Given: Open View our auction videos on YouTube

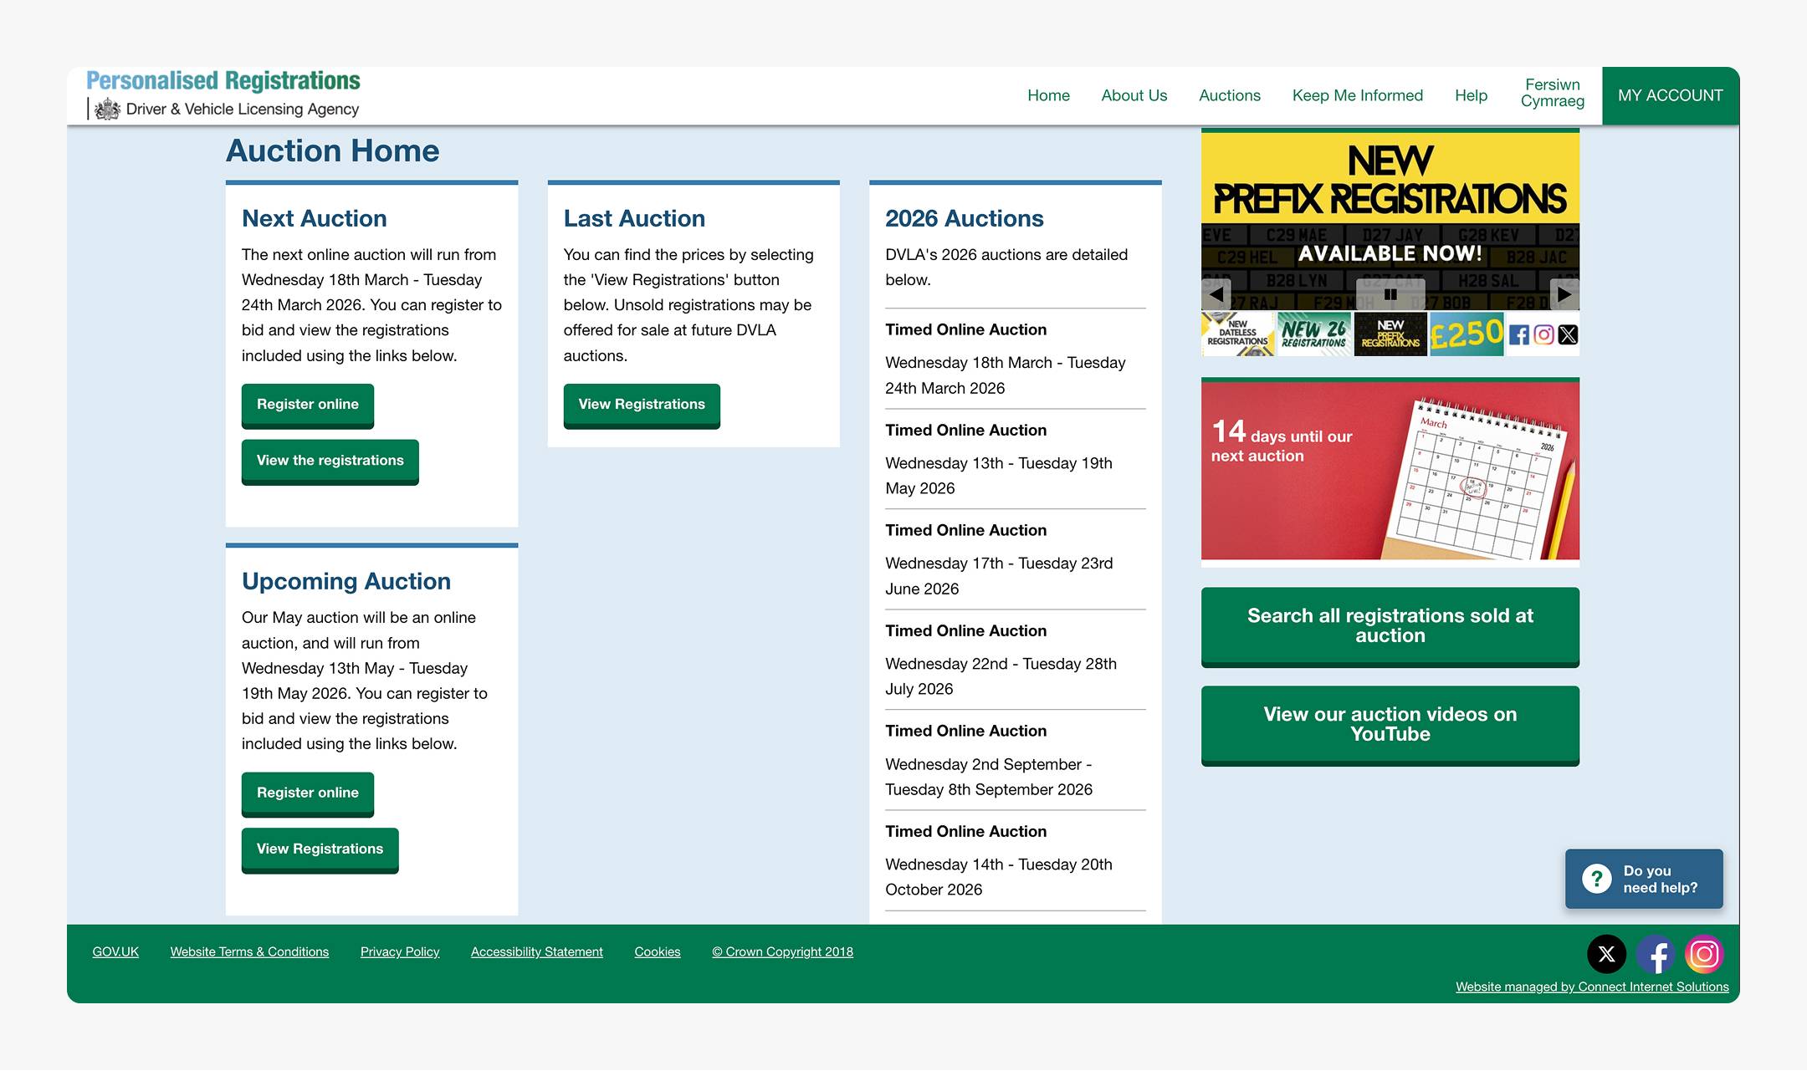Looking at the screenshot, I should point(1390,725).
